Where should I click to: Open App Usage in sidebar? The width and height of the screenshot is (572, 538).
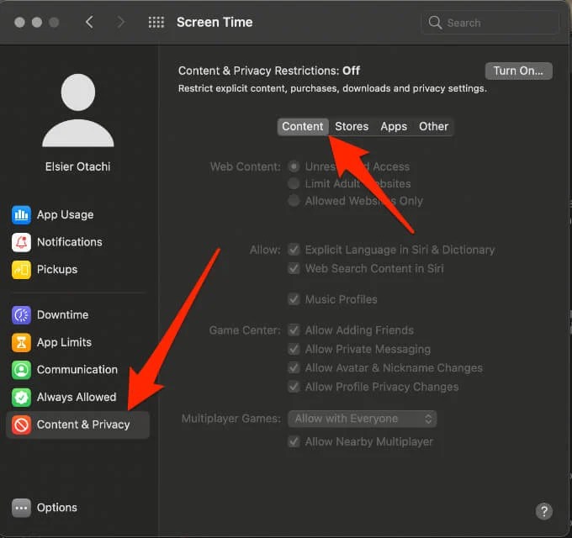pos(77,214)
